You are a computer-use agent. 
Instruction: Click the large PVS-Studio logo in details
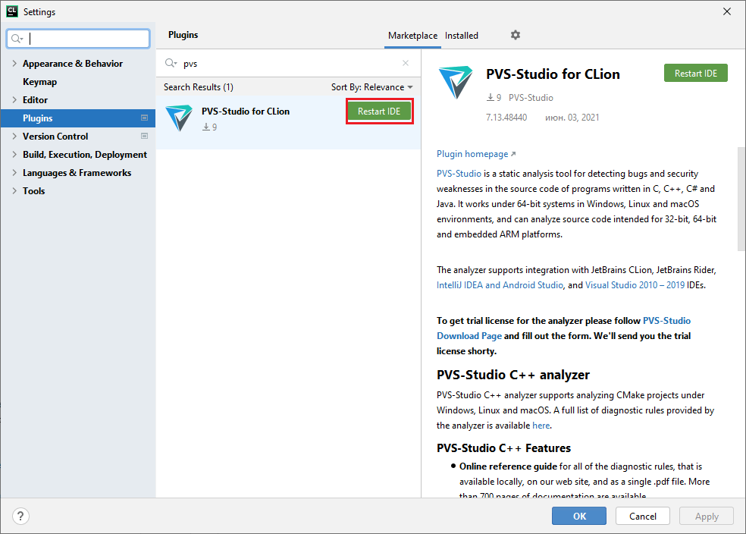click(456, 83)
